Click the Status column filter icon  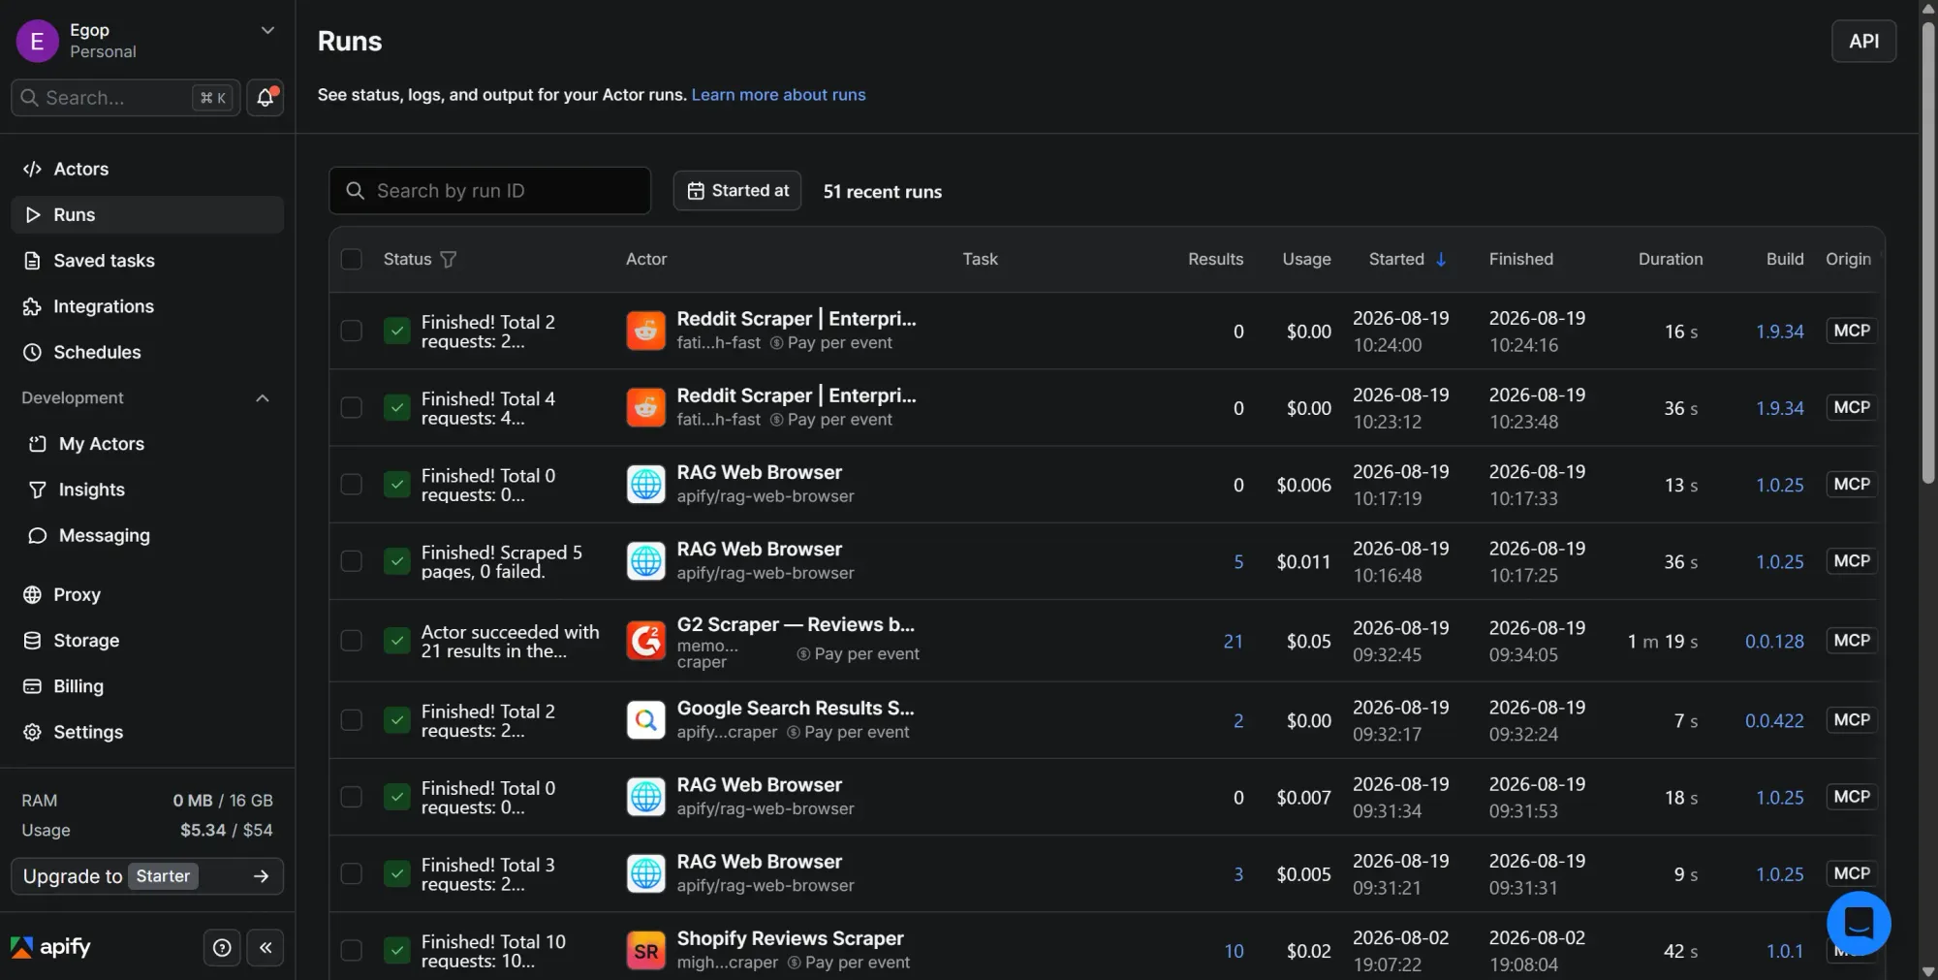[x=448, y=259]
